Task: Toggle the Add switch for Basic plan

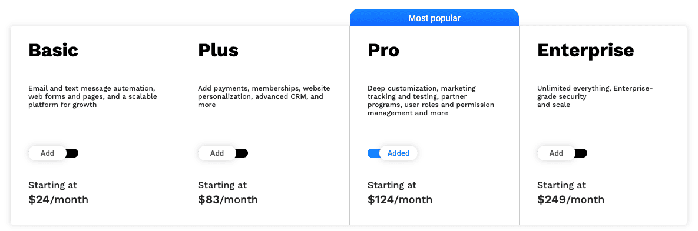Action: [x=54, y=153]
